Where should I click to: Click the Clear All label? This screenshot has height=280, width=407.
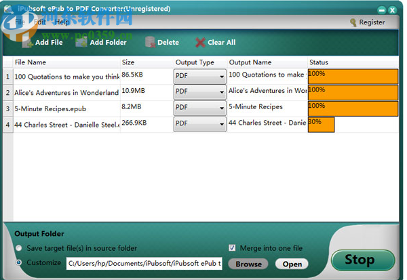coord(221,42)
